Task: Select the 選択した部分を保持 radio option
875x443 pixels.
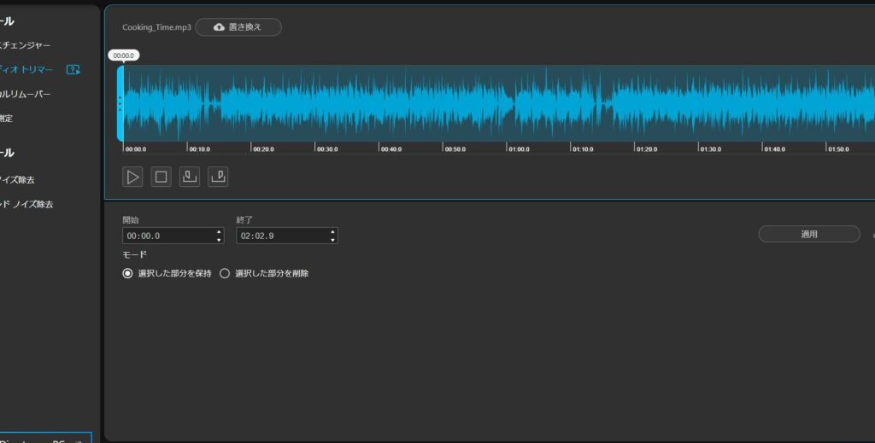Action: tap(128, 274)
